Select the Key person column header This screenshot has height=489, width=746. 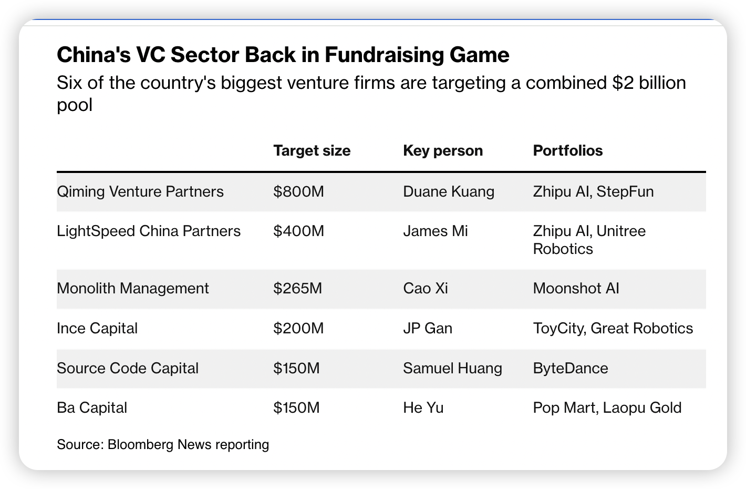click(442, 151)
